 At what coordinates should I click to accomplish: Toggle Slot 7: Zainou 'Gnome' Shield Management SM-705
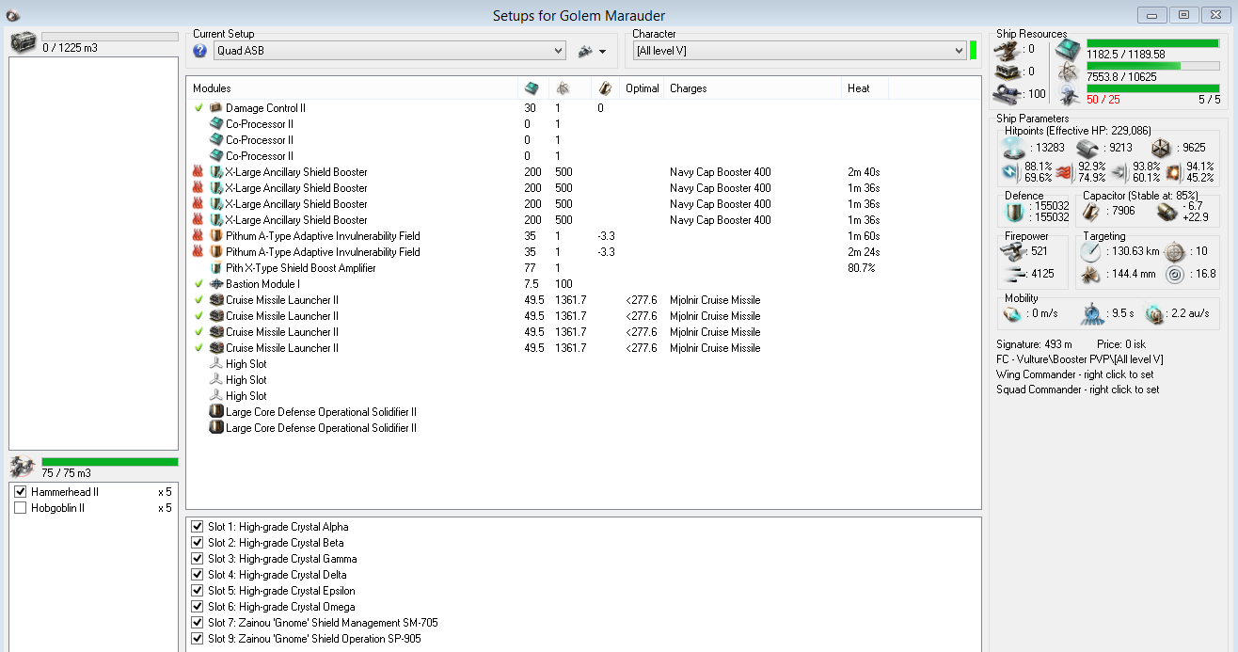point(197,623)
